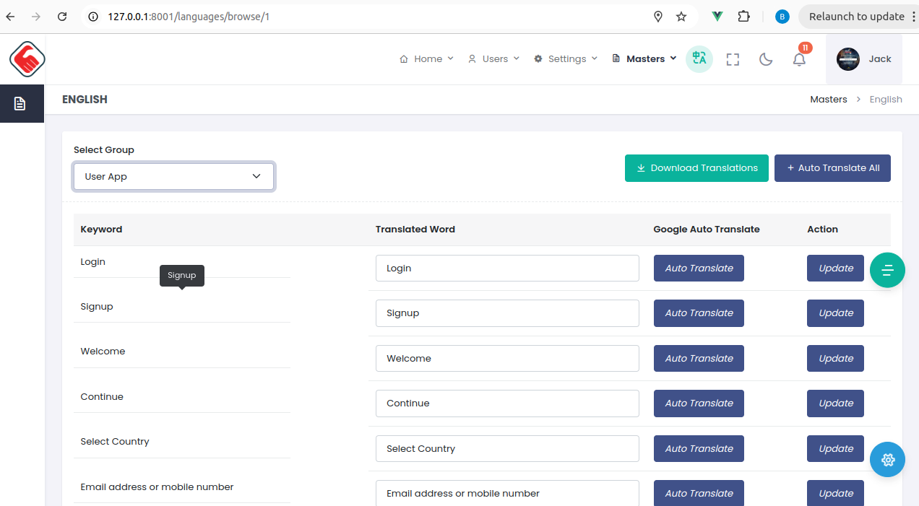Image resolution: width=919 pixels, height=506 pixels.
Task: Open the language translation icon
Action: pyautogui.click(x=699, y=59)
